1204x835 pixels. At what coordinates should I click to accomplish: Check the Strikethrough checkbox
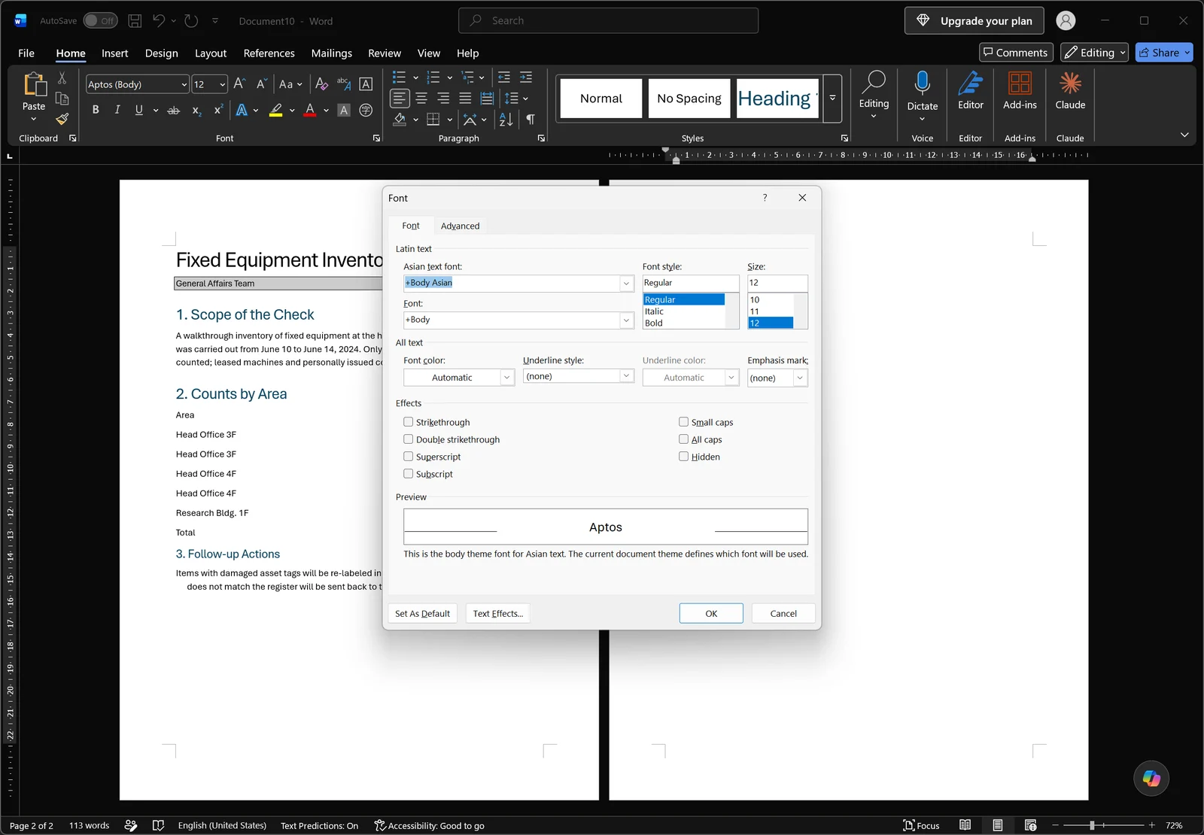(408, 422)
